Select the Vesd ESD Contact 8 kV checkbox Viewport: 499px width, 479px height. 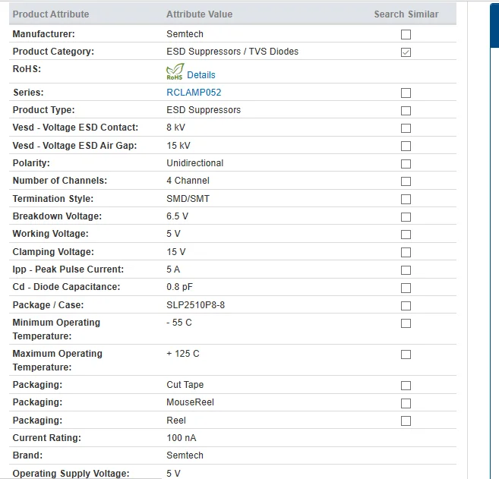tap(406, 128)
